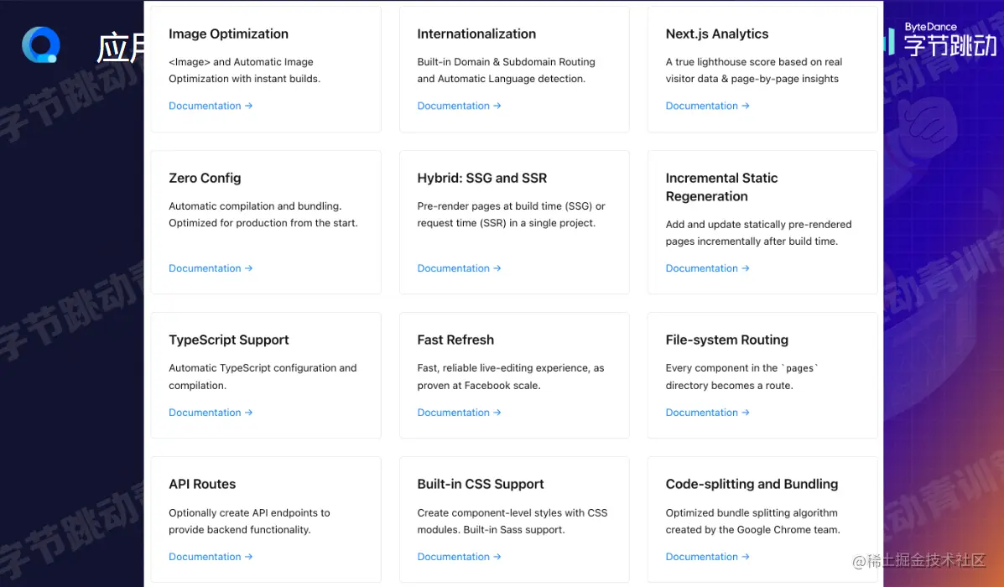This screenshot has width=1004, height=587.
Task: Click the ByteDance logo
Action: click(x=942, y=39)
